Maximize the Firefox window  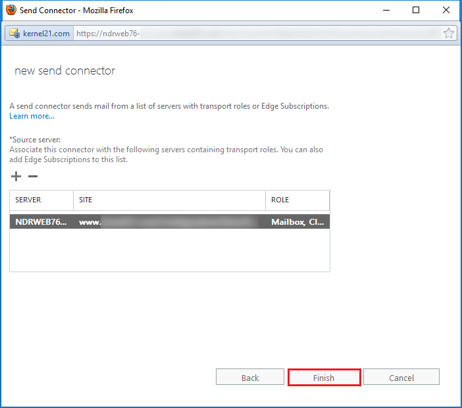tap(416, 10)
